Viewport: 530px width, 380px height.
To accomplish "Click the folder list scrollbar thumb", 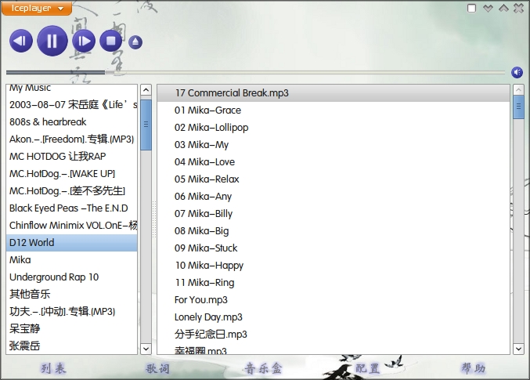I will coord(146,125).
